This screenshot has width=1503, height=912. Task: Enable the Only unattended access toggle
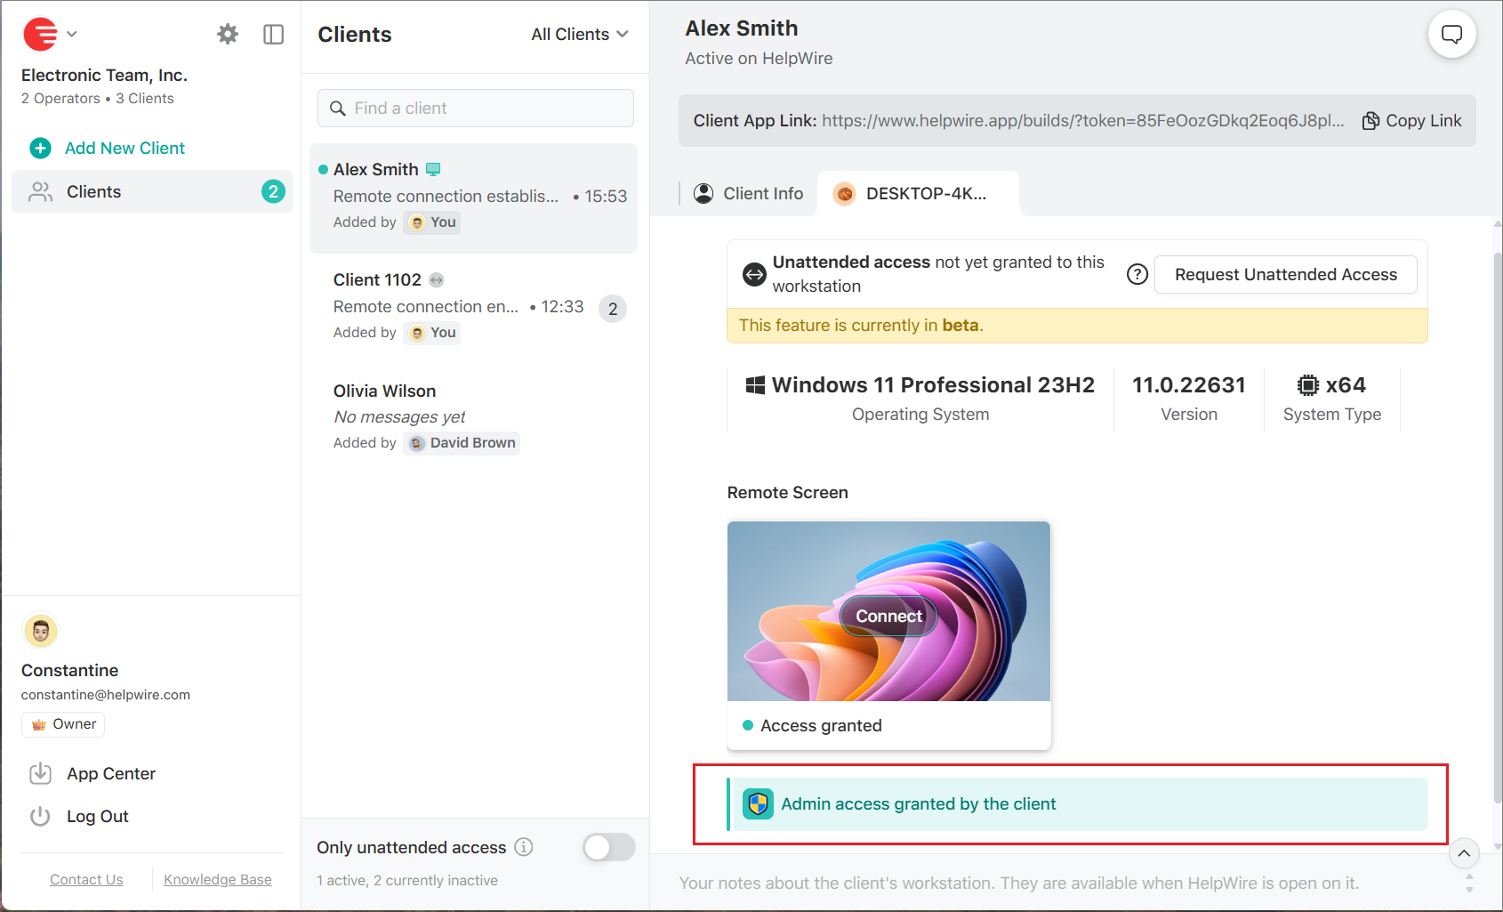pos(609,847)
